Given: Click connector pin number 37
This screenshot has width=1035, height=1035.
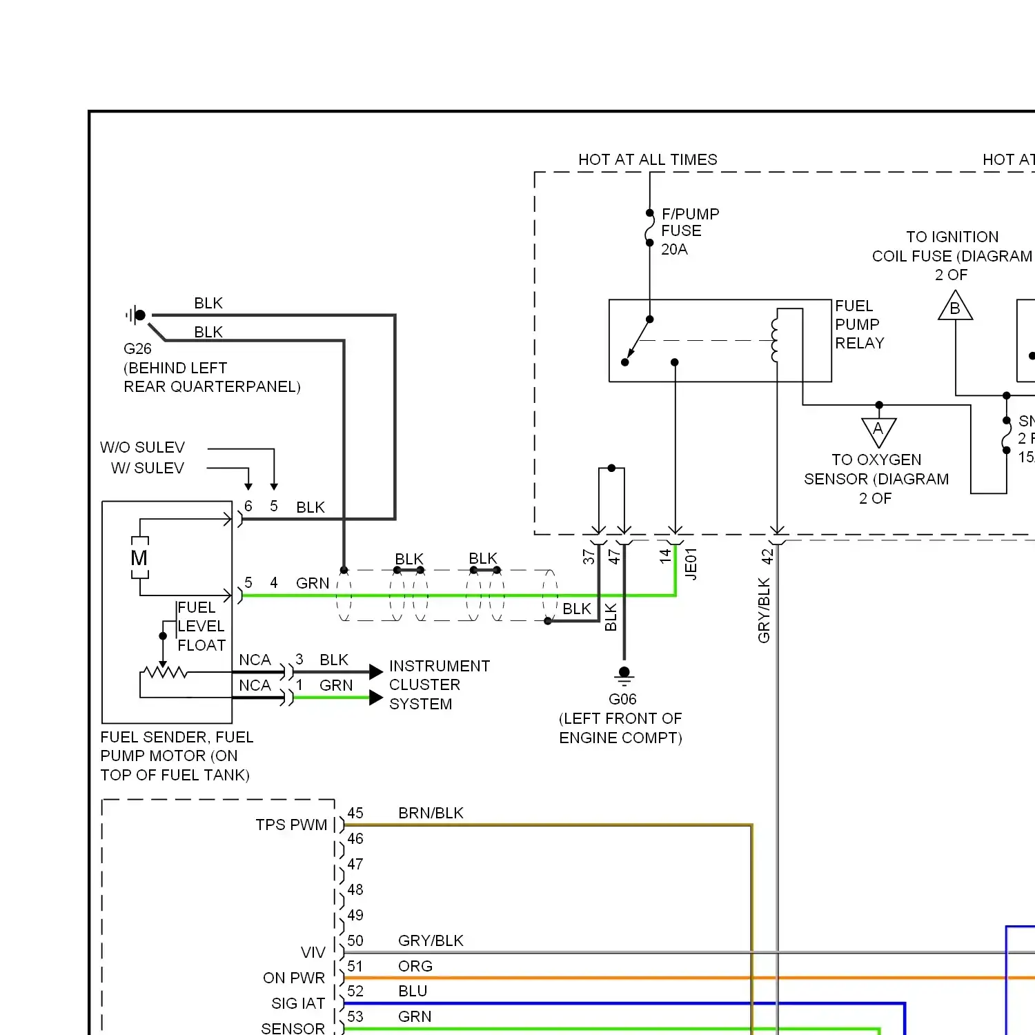Looking at the screenshot, I should 589,556.
